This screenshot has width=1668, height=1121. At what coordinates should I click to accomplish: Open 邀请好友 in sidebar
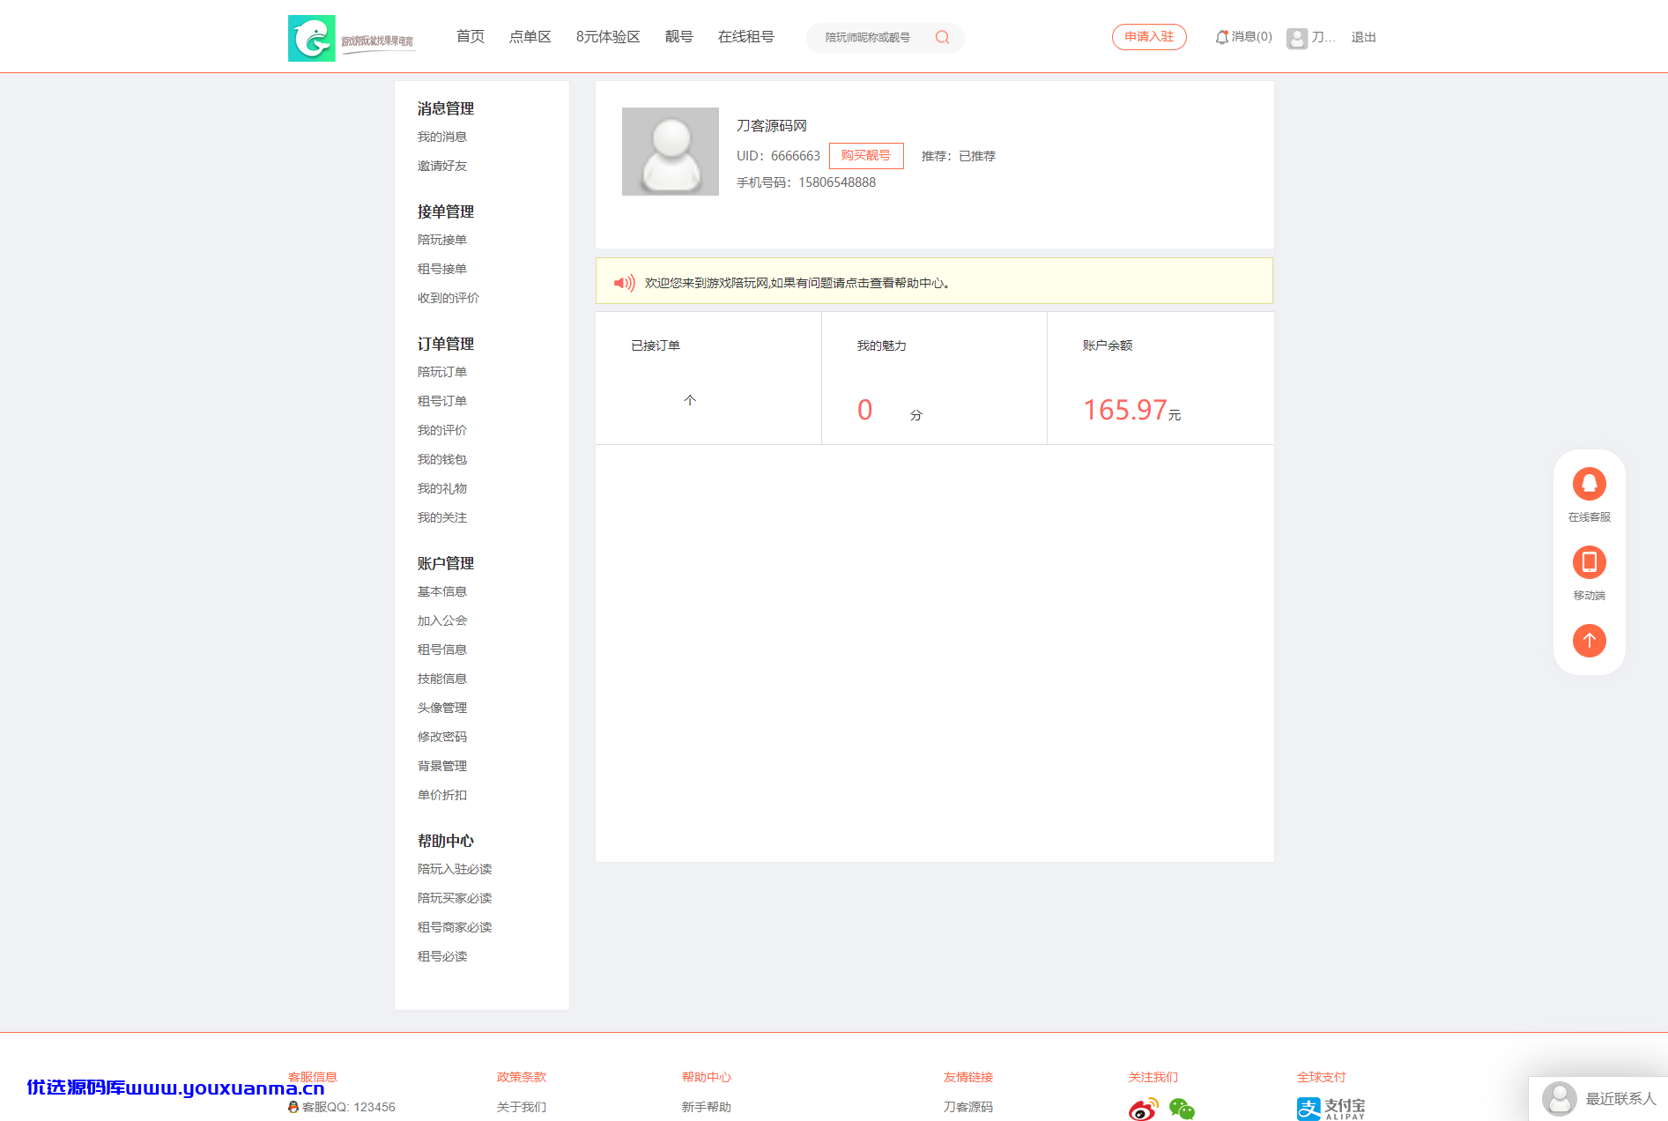(442, 166)
